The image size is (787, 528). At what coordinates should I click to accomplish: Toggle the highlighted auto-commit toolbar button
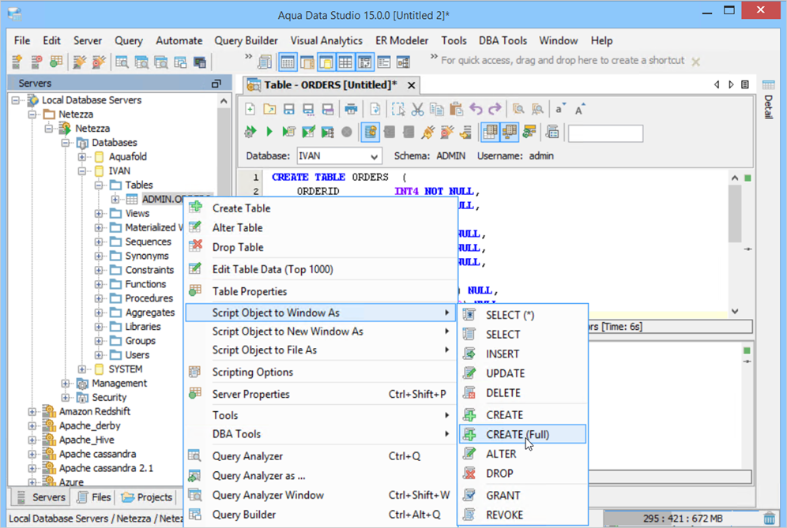coord(370,132)
